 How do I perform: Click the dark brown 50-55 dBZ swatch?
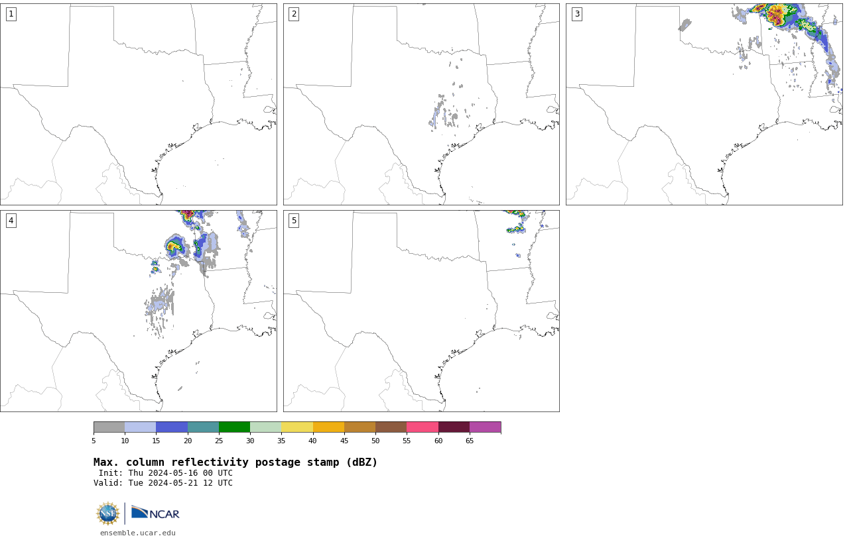pyautogui.click(x=391, y=427)
